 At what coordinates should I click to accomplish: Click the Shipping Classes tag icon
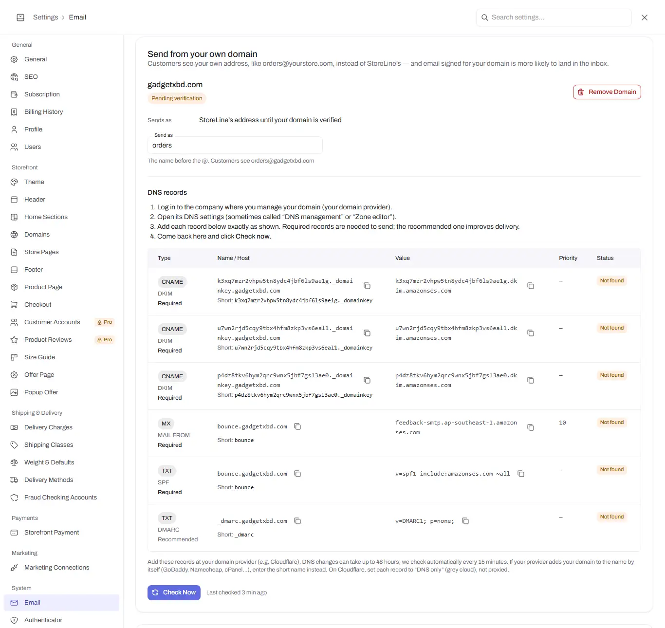click(x=14, y=445)
